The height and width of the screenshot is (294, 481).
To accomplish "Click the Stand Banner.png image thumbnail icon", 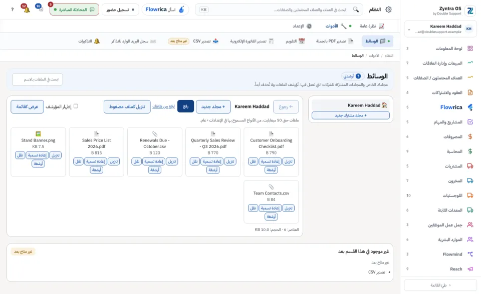I will 38,134.
